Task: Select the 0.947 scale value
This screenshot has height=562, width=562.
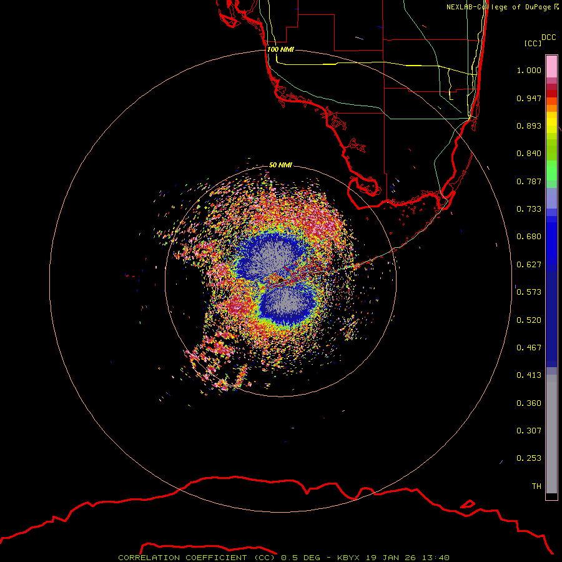Action: [x=529, y=98]
